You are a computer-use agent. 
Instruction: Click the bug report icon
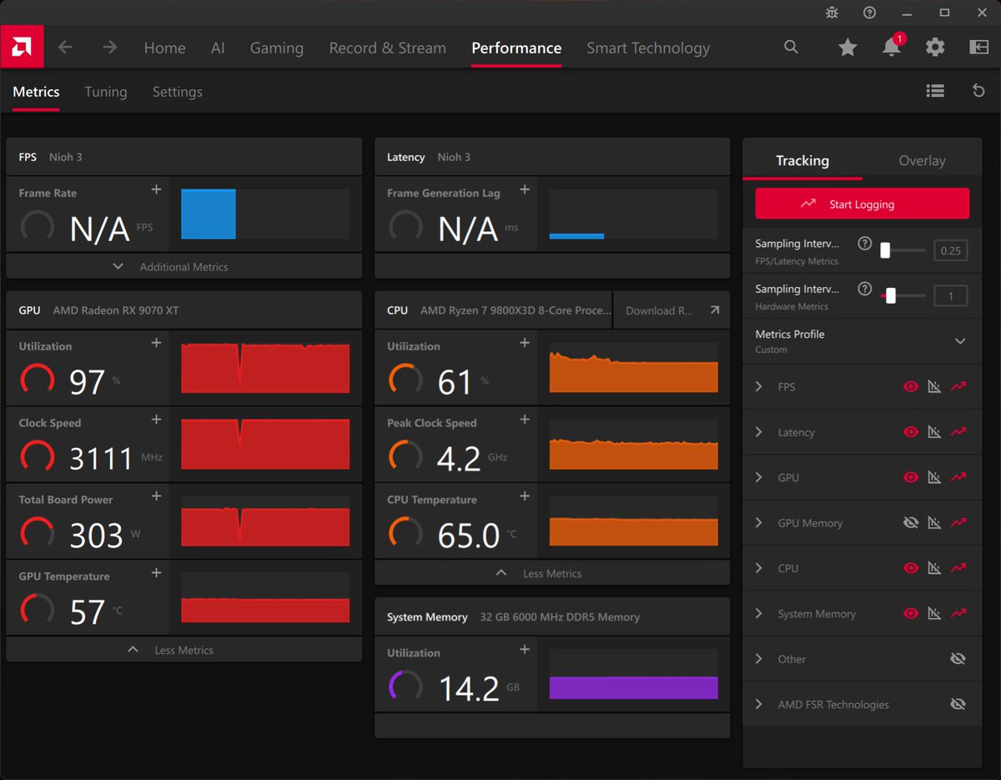point(832,13)
